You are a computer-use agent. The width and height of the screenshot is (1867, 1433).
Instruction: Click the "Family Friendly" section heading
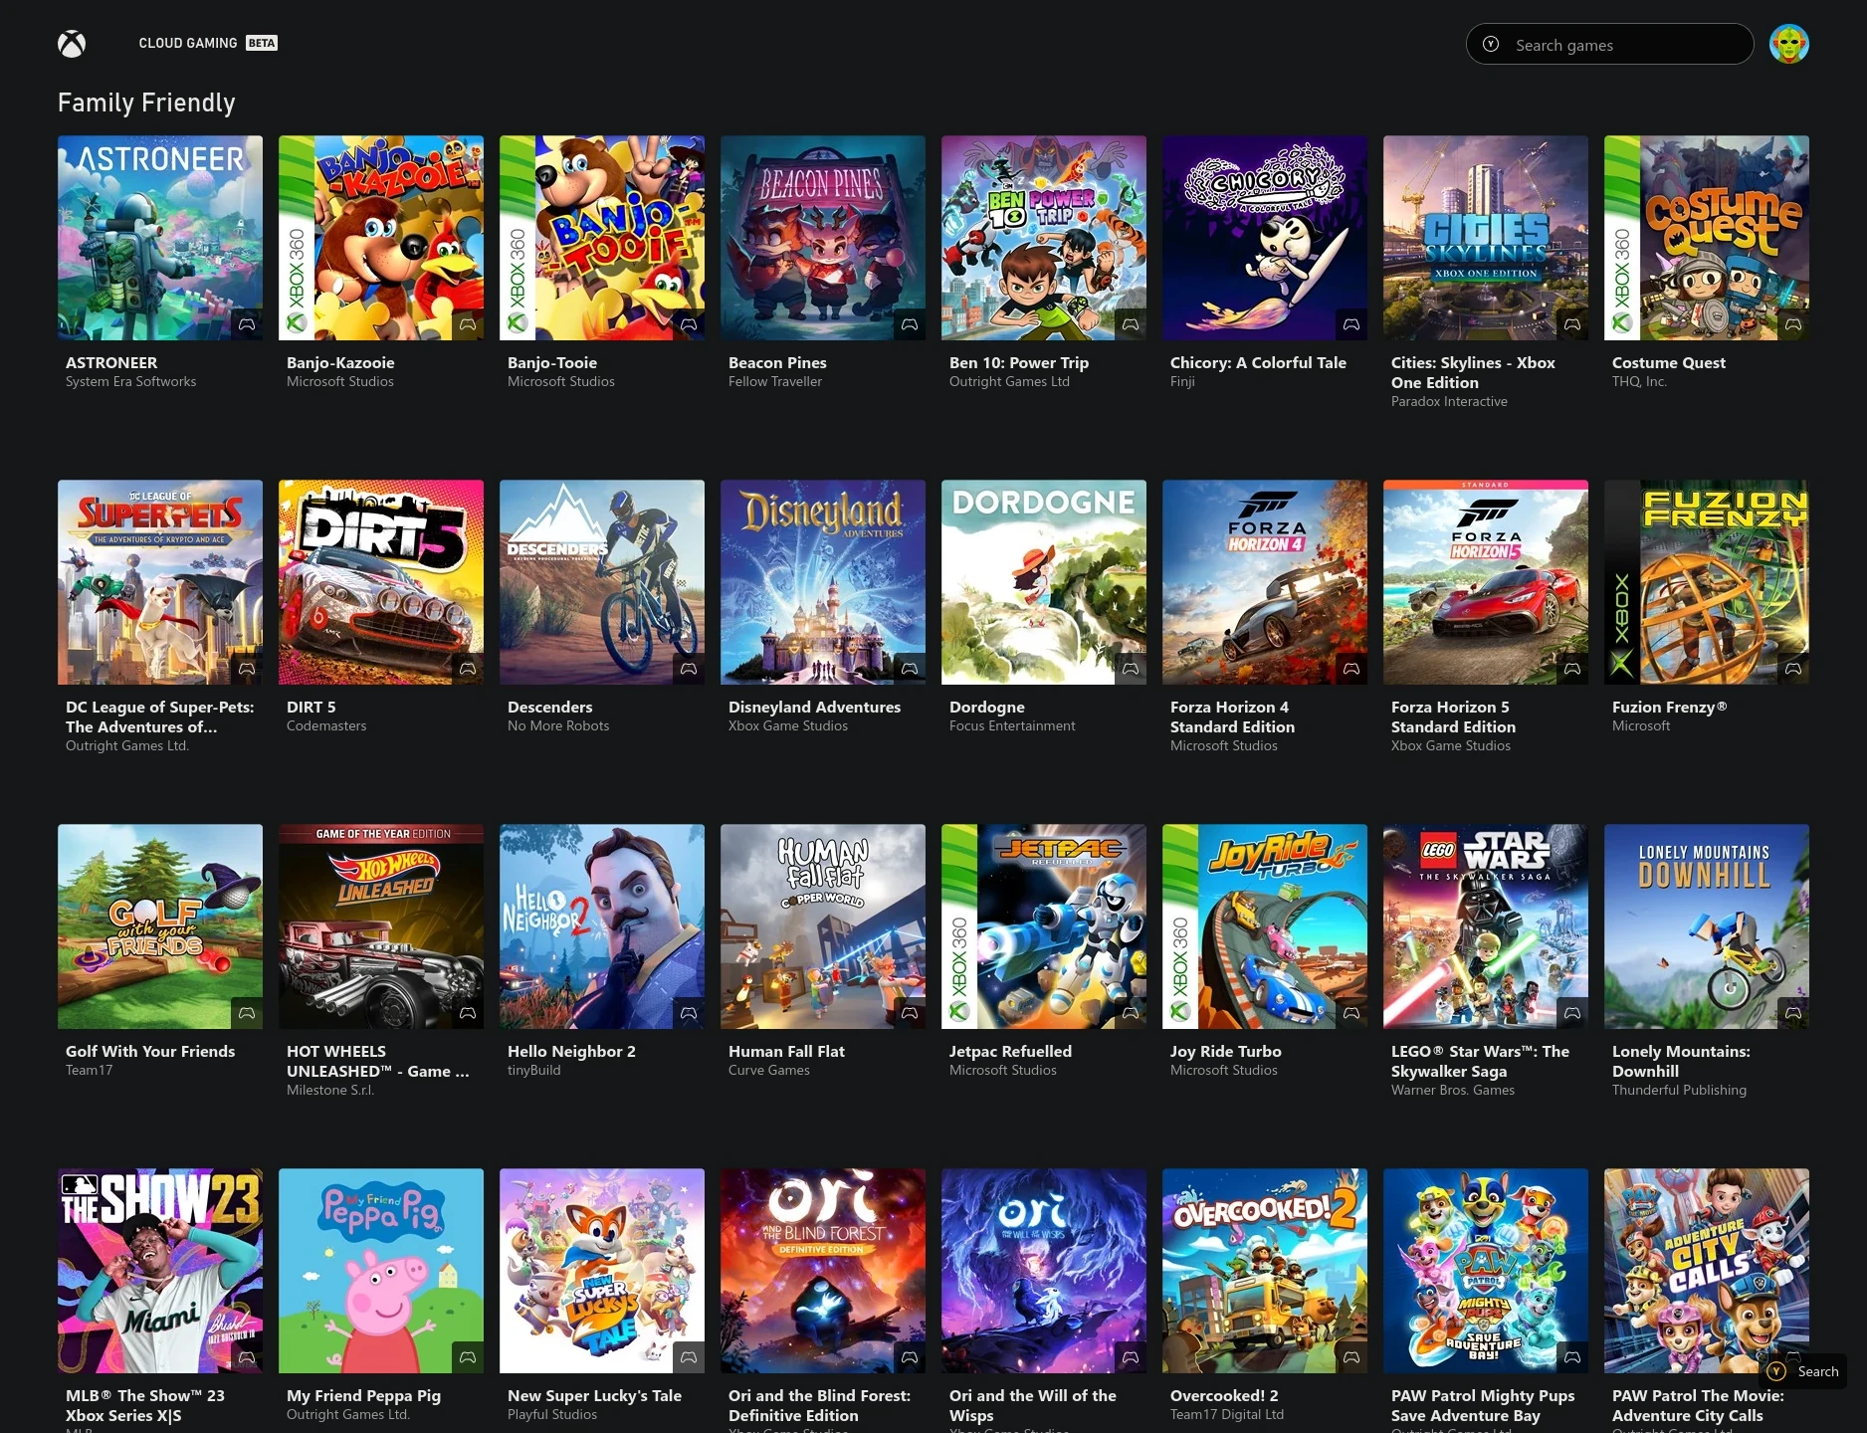click(x=146, y=102)
